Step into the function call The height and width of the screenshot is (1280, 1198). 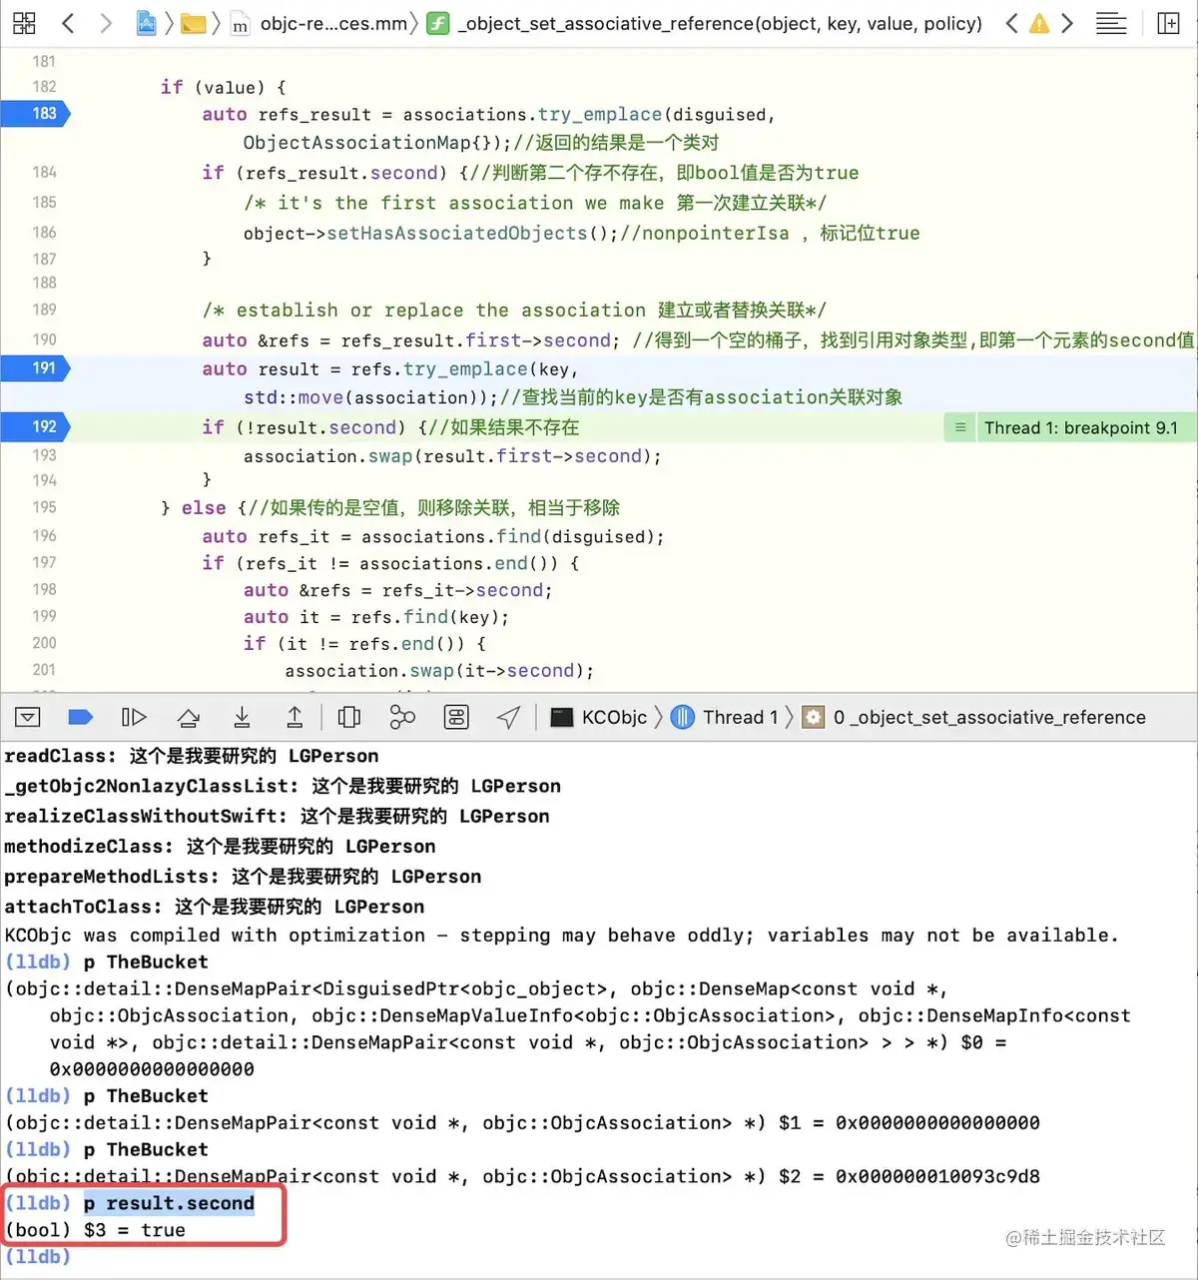(x=242, y=717)
